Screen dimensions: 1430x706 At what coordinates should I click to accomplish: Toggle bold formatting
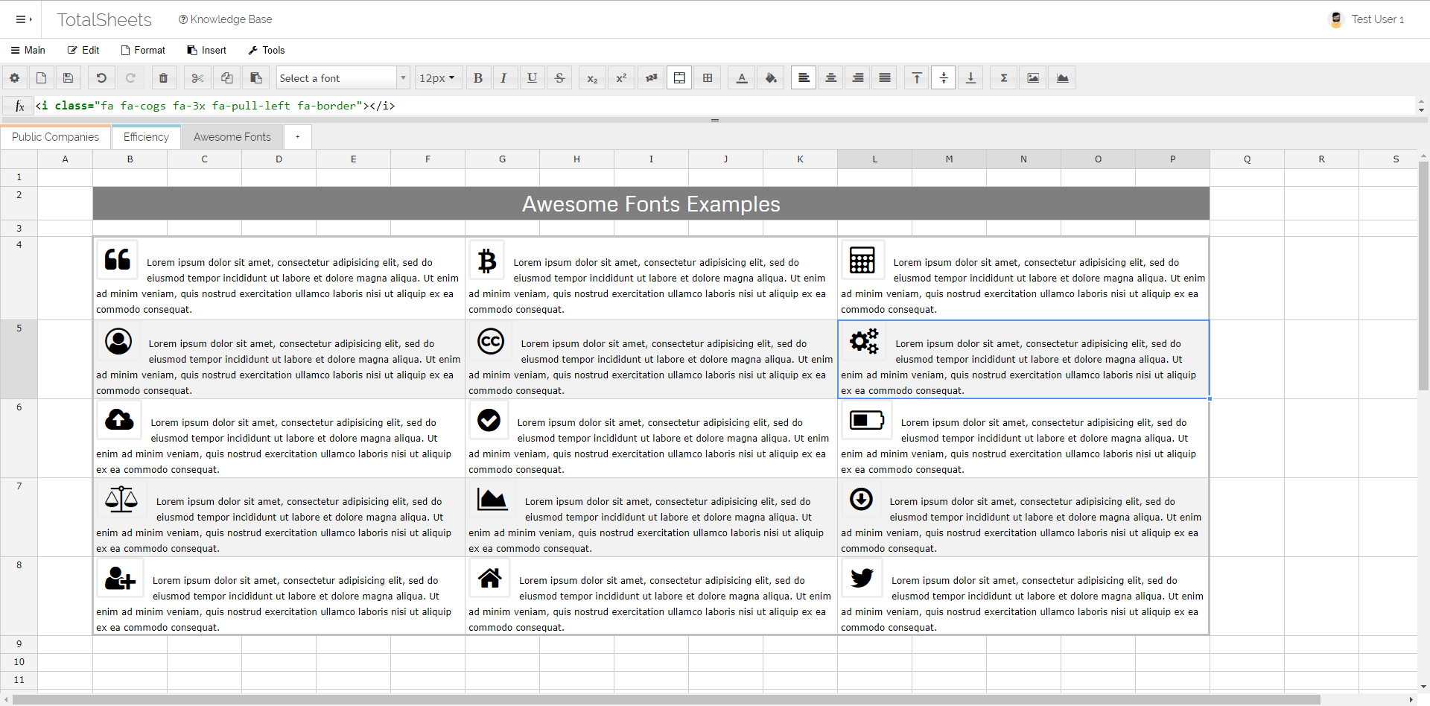(x=477, y=77)
